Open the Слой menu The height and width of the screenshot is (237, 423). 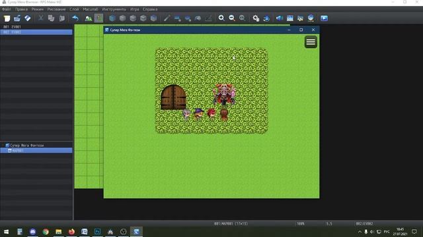(x=74, y=9)
